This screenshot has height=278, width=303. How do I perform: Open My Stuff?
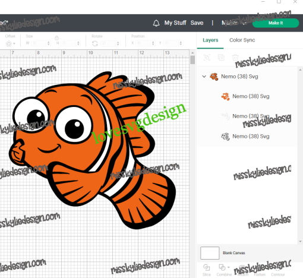[x=175, y=23]
